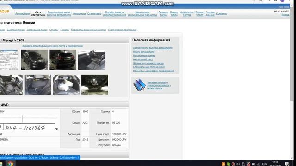This screenshot has height=166, width=296.
Task: Click the red recording tray icon
Action: click(233, 164)
